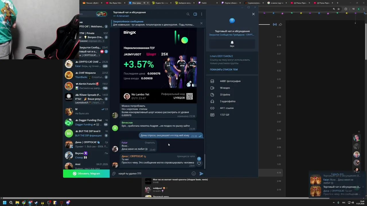The image size is (367, 206).
Task: Switch to "в каком году" Google tab
Action: tap(277, 3)
